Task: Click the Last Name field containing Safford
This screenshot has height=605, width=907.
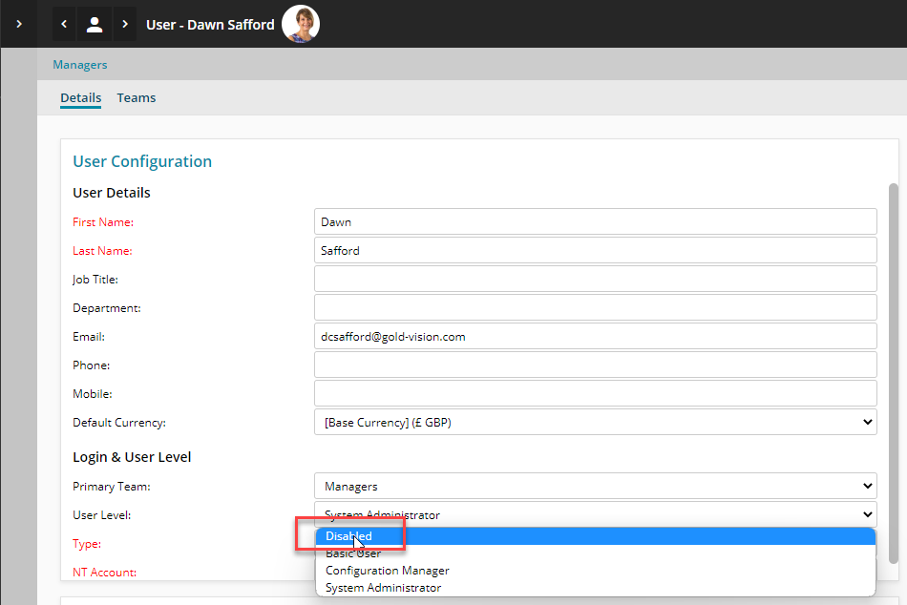Action: (x=595, y=250)
